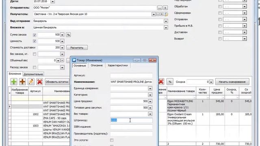Open Сумма заказа value dropdown
This screenshot has height=146, width=260.
[x=62, y=35]
